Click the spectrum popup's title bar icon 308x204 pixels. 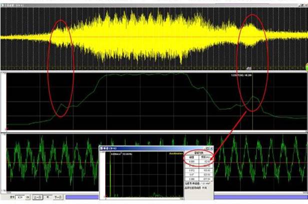point(102,148)
